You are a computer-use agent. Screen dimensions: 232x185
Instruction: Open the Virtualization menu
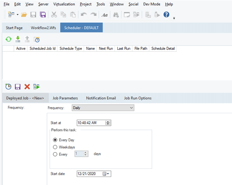[65, 4]
